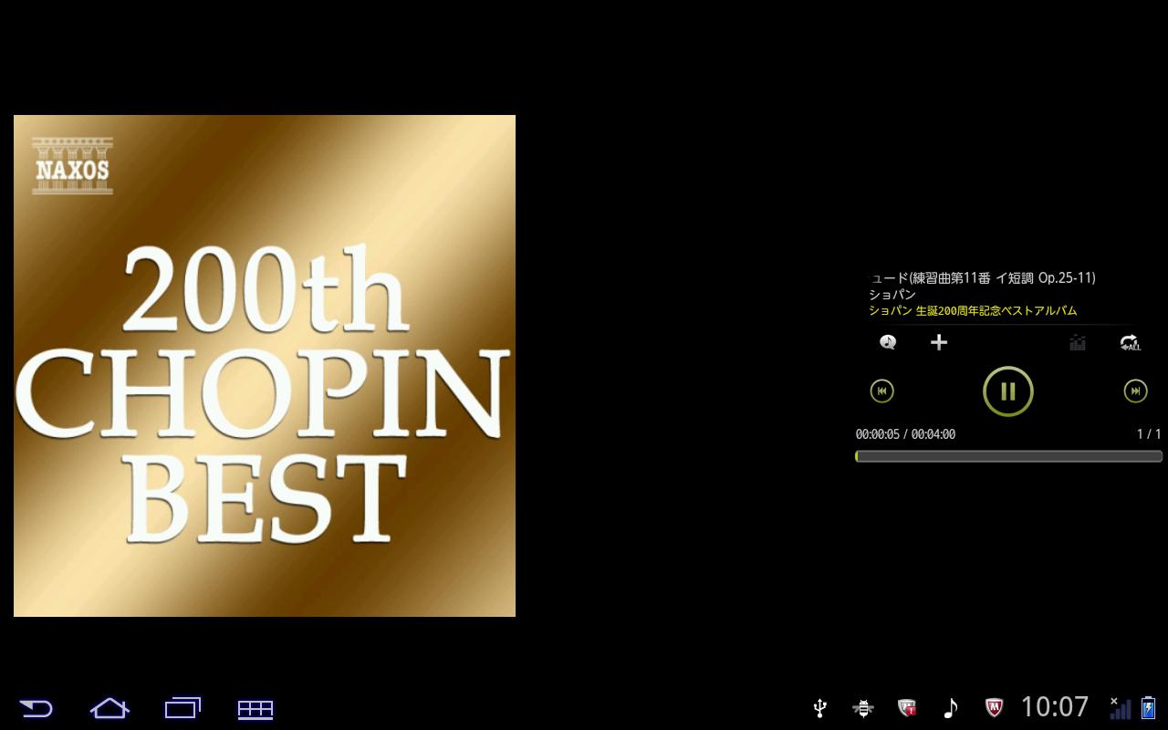This screenshot has height=730, width=1168.
Task: Open the yellow album title link
Action: tap(972, 311)
